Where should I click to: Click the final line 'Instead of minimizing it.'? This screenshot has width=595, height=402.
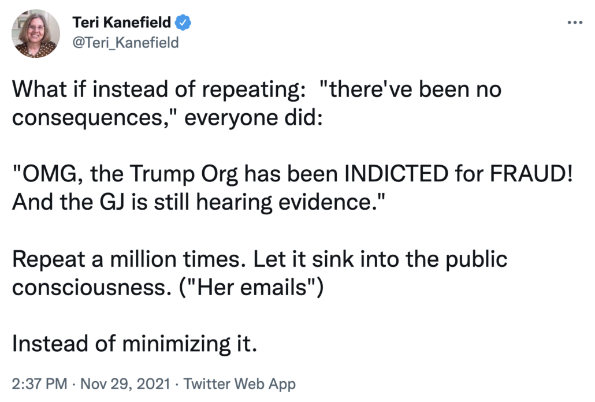coord(135,344)
